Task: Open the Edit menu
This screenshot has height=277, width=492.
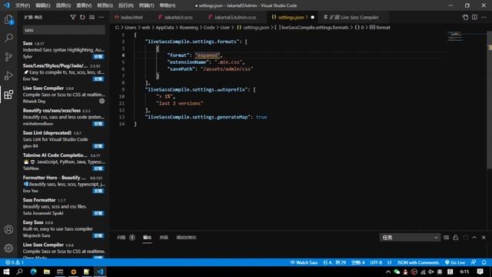Action: click(x=43, y=5)
